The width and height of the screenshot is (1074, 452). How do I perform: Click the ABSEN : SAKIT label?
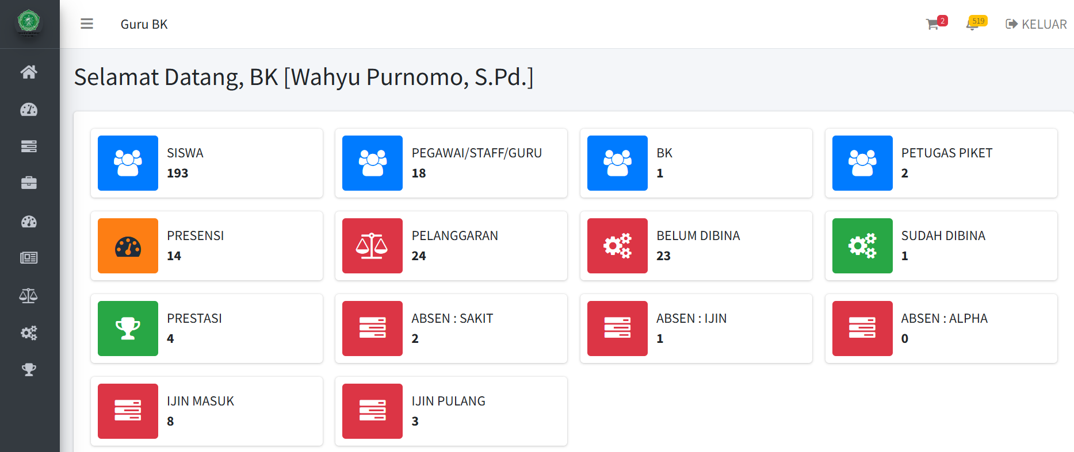pos(453,319)
